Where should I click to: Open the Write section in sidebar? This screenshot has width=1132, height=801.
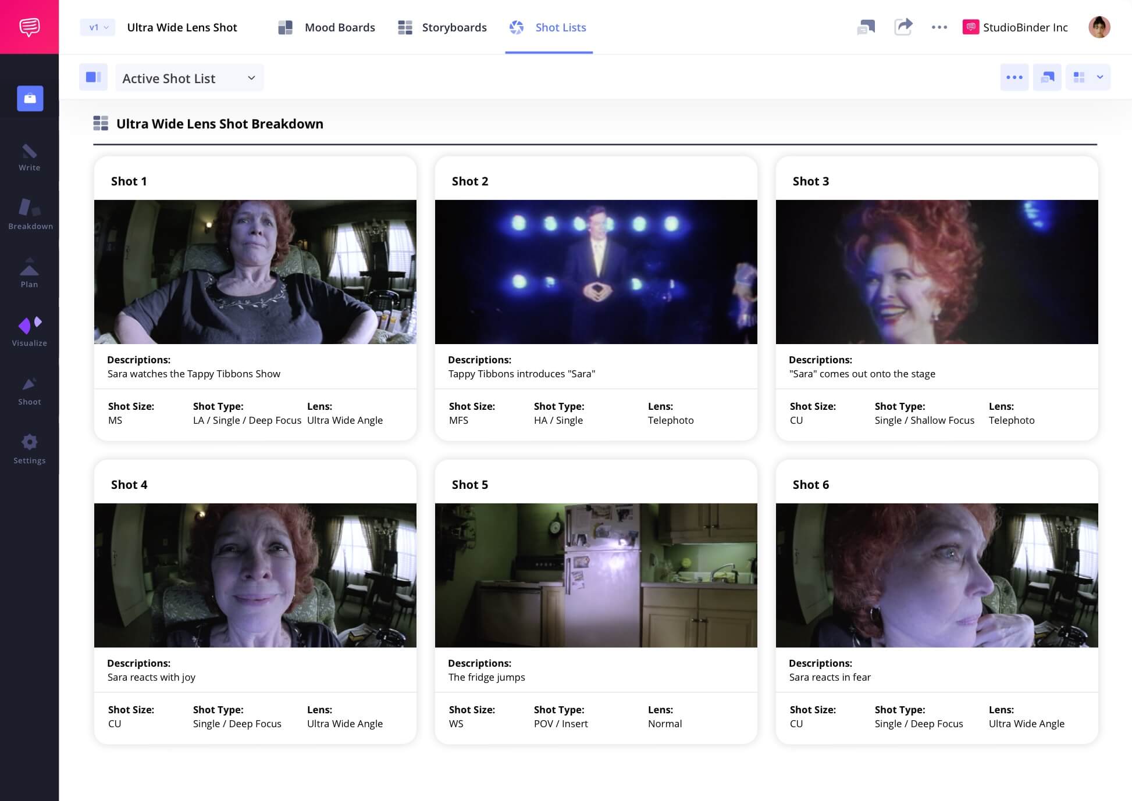29,158
